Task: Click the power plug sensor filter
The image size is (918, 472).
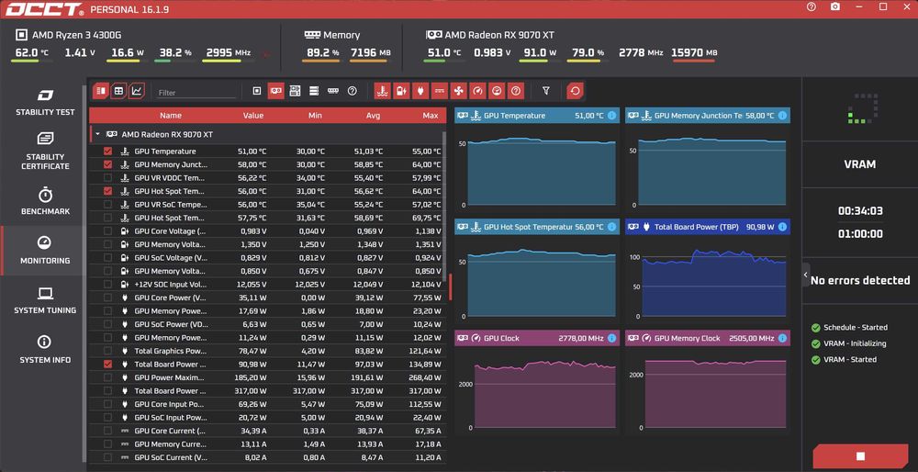Action: coord(420,91)
